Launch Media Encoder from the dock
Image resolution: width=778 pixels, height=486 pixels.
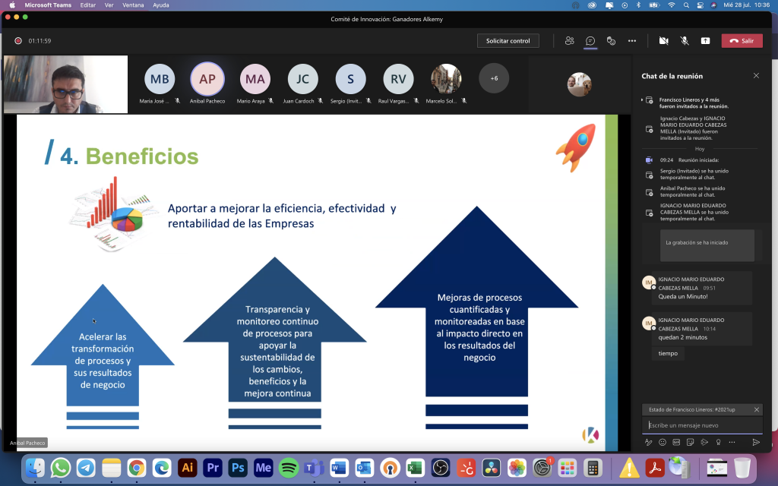coord(263,467)
